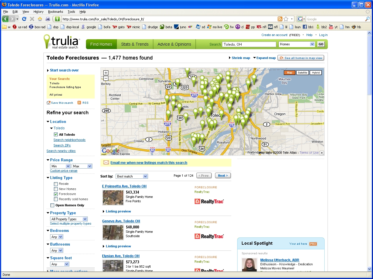The image size is (373, 279).
Task: Click See all homes in map view
Action: [301, 58]
